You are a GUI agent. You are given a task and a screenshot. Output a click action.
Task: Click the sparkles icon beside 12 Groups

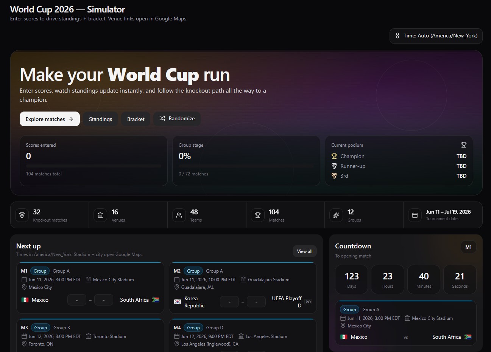point(336,215)
